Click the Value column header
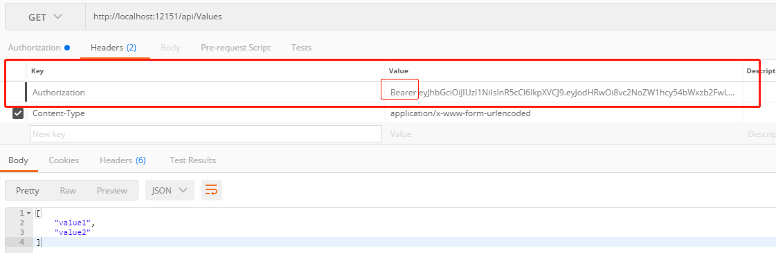The image size is (776, 253). pyautogui.click(x=399, y=71)
